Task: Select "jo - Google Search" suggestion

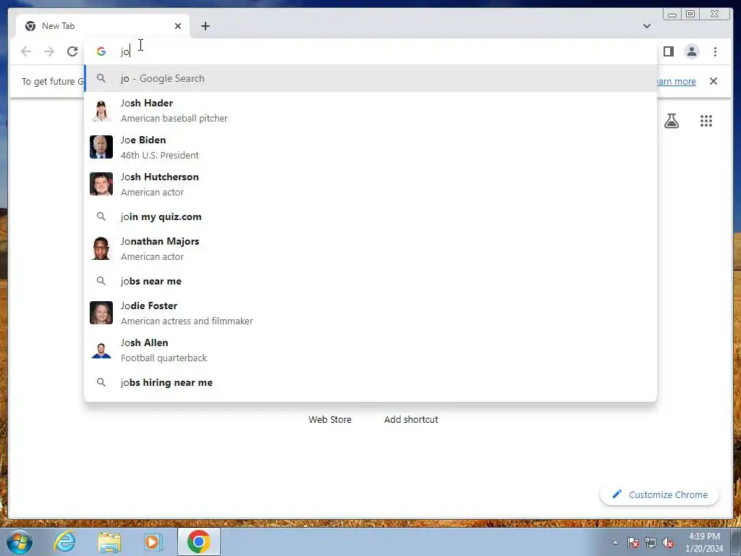Action: [370, 78]
